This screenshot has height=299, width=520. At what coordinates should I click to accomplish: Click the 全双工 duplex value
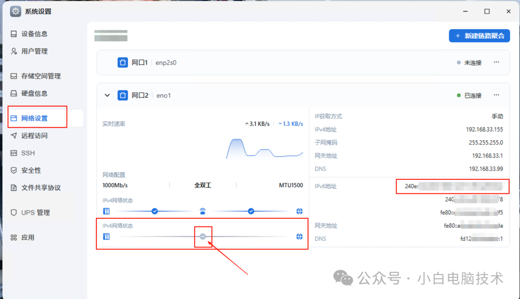(203, 186)
